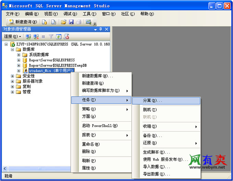Select ReportServer$SQLEXPRESS database cylinder icon
Image resolution: width=233 pixels, height=181 pixels.
pyautogui.click(x=25, y=60)
